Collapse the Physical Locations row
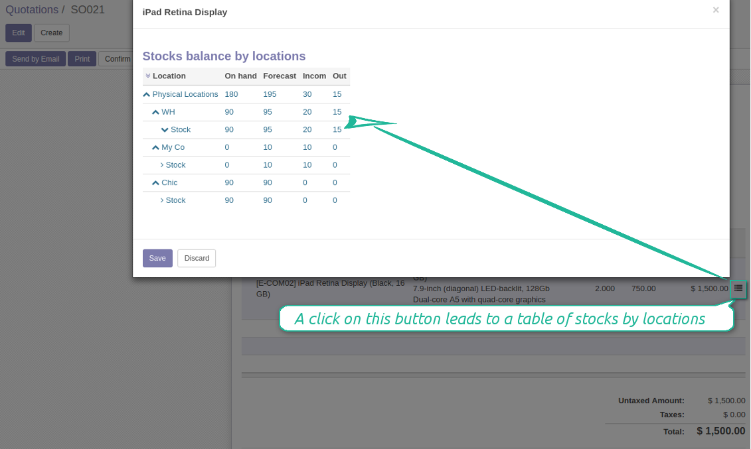Screen dimensions: 751x449 (147, 95)
